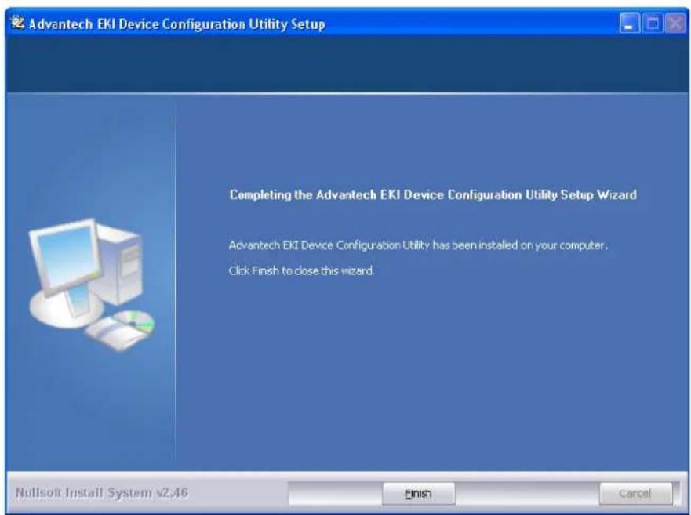Click the installer icon in title bar
The image size is (691, 515).
point(17,23)
